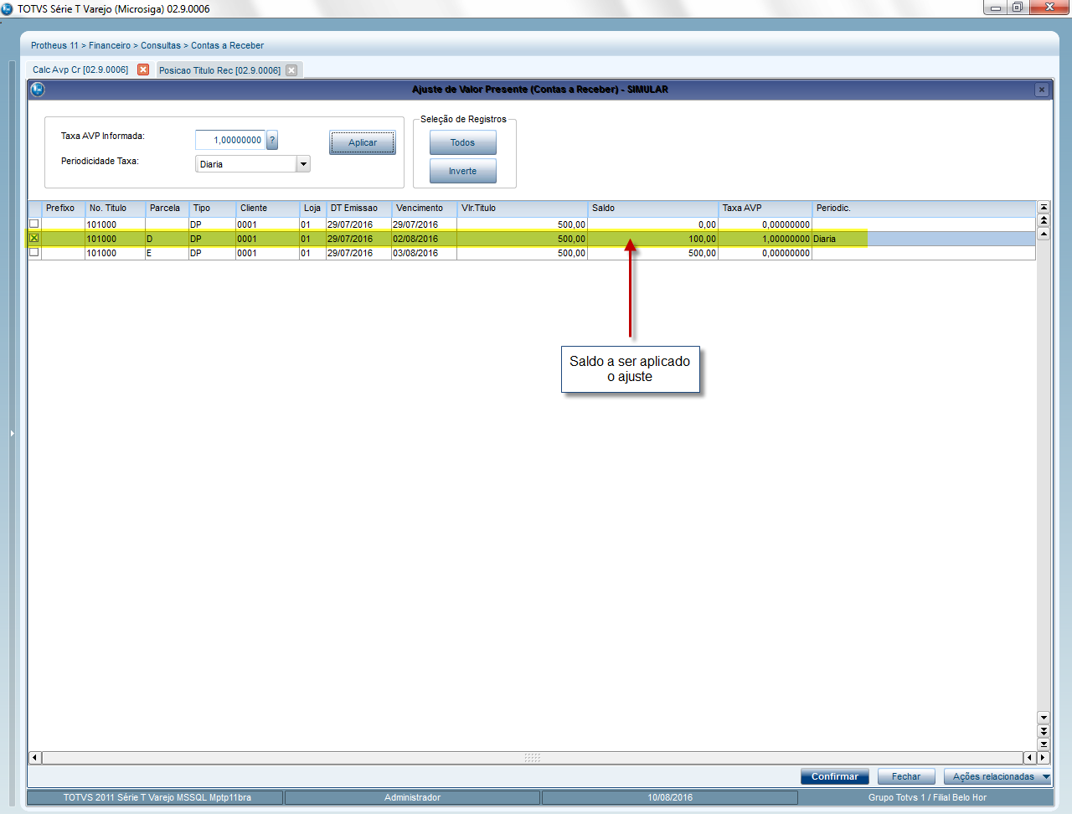The image size is (1072, 814).
Task: Click the Diaria cell in the Periodic. column
Action: (x=924, y=239)
